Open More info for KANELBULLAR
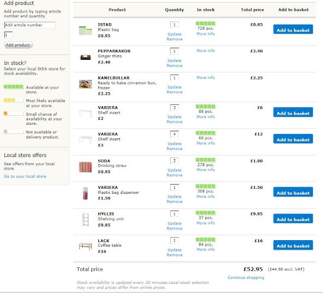Screen dimensions: 323x293 205,78
